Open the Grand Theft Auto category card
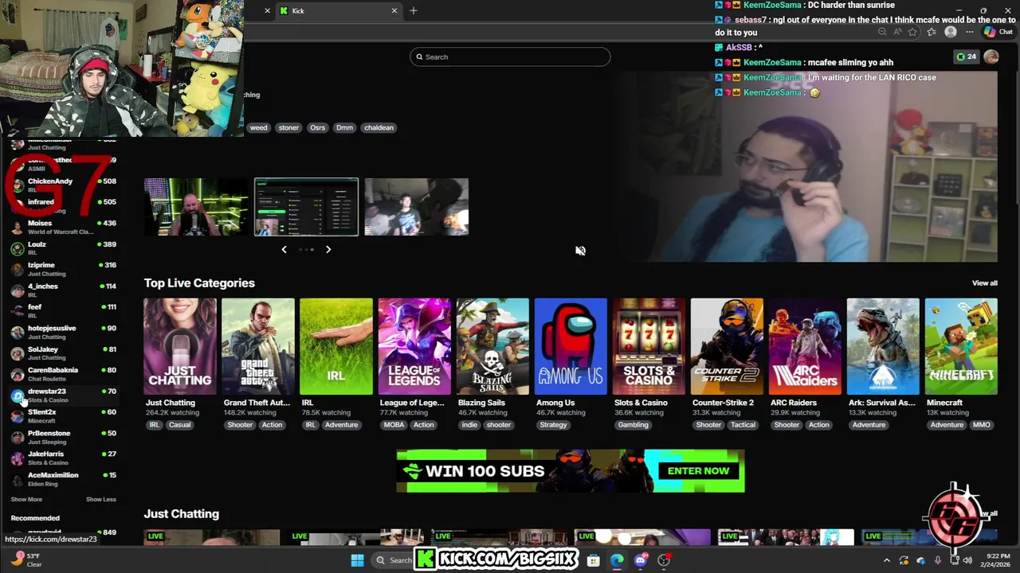Image resolution: width=1020 pixels, height=573 pixels. click(x=257, y=346)
